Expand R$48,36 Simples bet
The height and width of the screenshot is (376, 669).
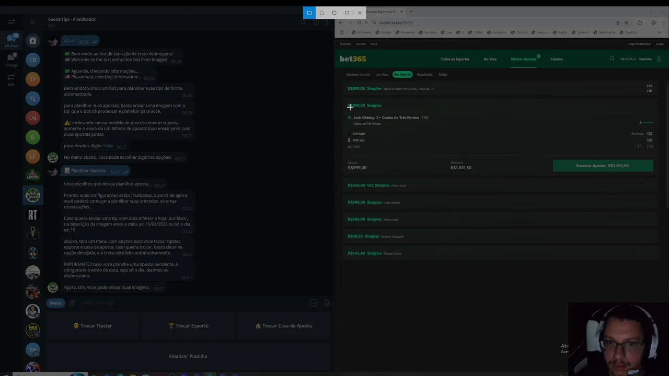(x=500, y=236)
